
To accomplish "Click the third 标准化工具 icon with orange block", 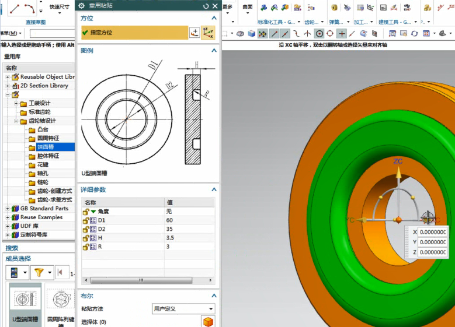I will 285,8.
